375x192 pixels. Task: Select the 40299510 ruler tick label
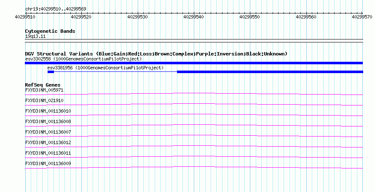[x=25, y=17]
